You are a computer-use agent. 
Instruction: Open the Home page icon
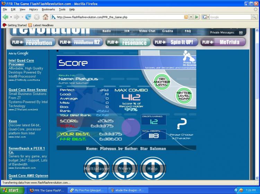45,17
